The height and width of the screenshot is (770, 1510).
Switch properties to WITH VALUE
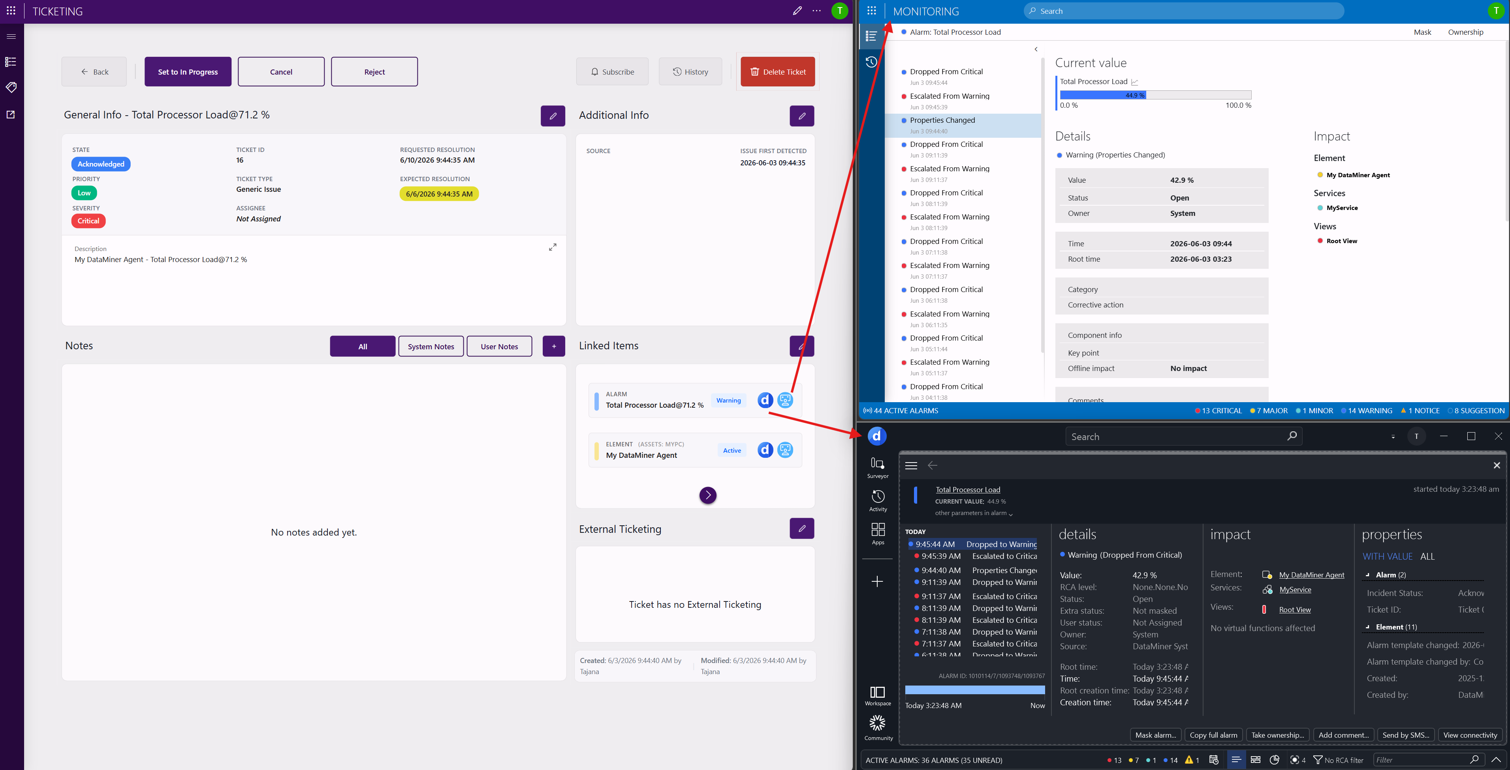coord(1387,556)
